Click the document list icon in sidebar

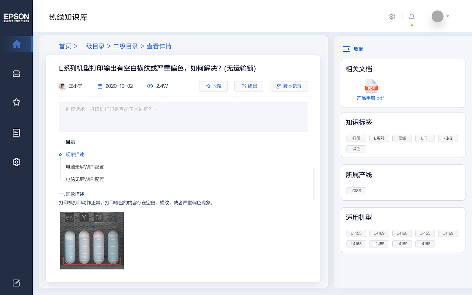[16, 132]
